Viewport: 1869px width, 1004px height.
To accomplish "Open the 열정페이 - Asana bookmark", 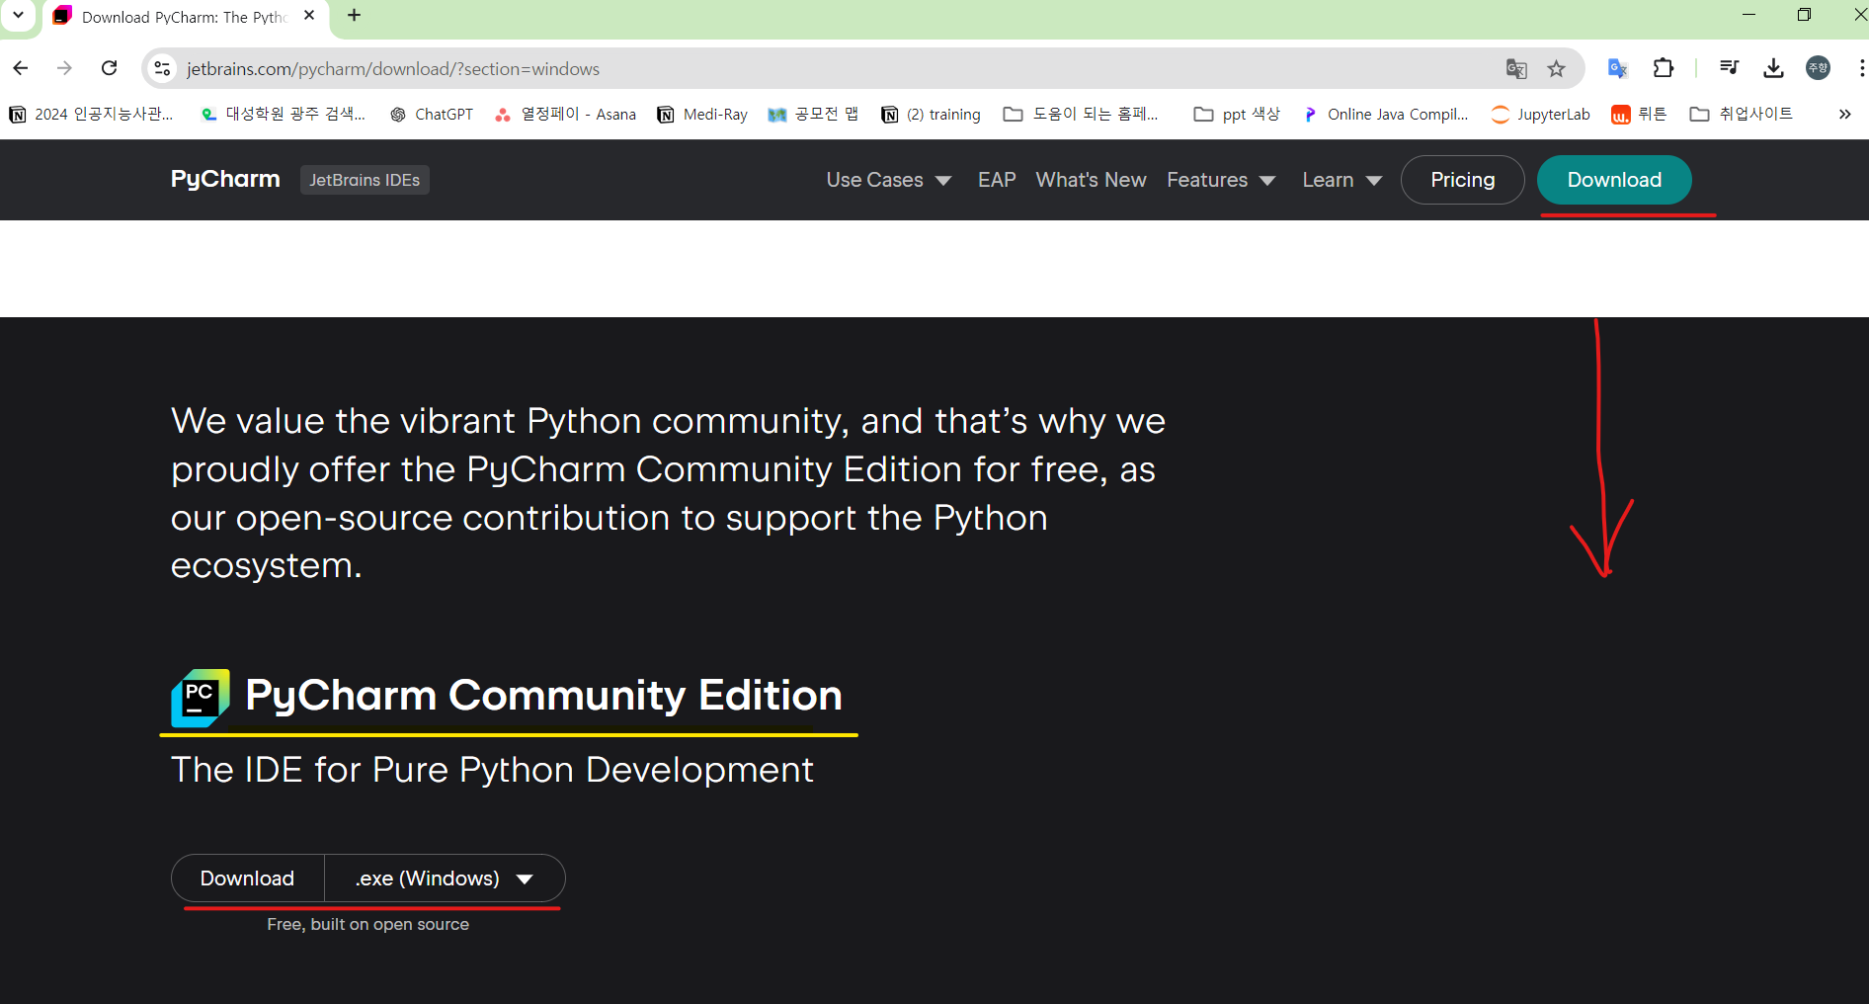I will click(x=565, y=115).
